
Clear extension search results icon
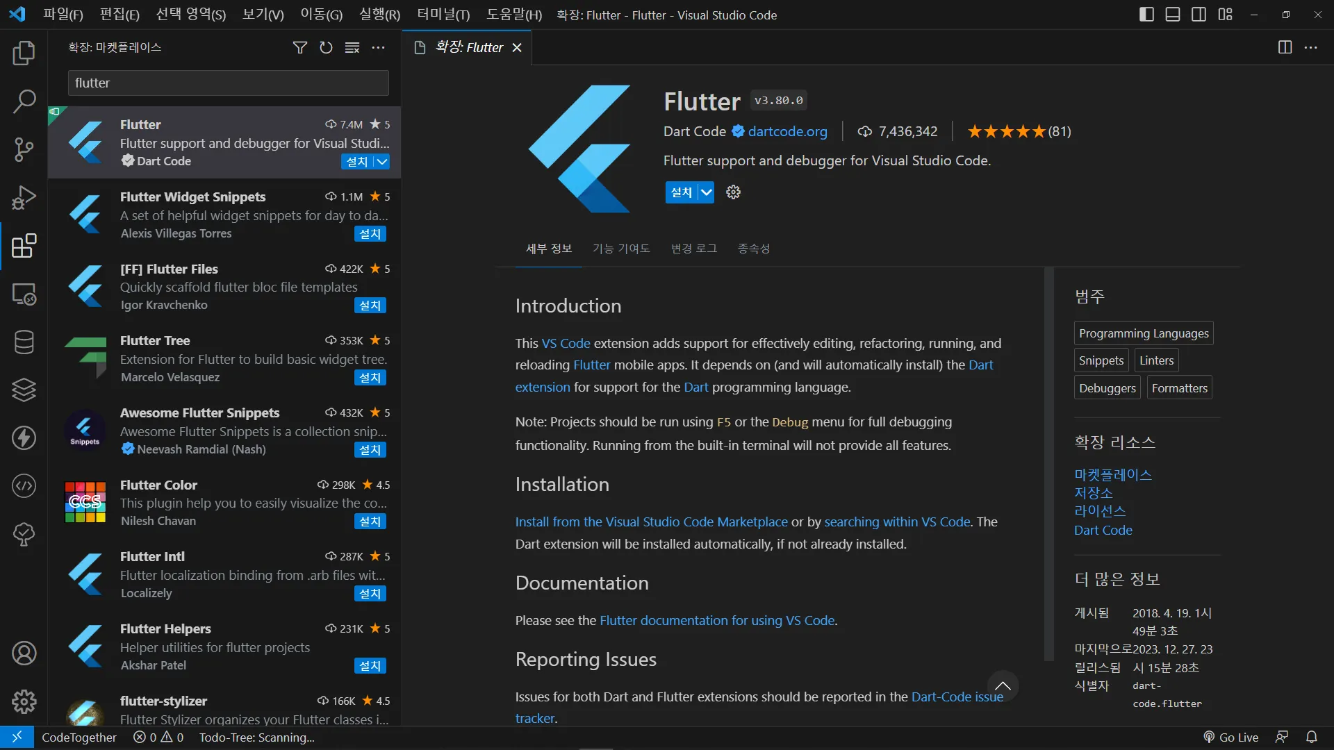(x=352, y=47)
